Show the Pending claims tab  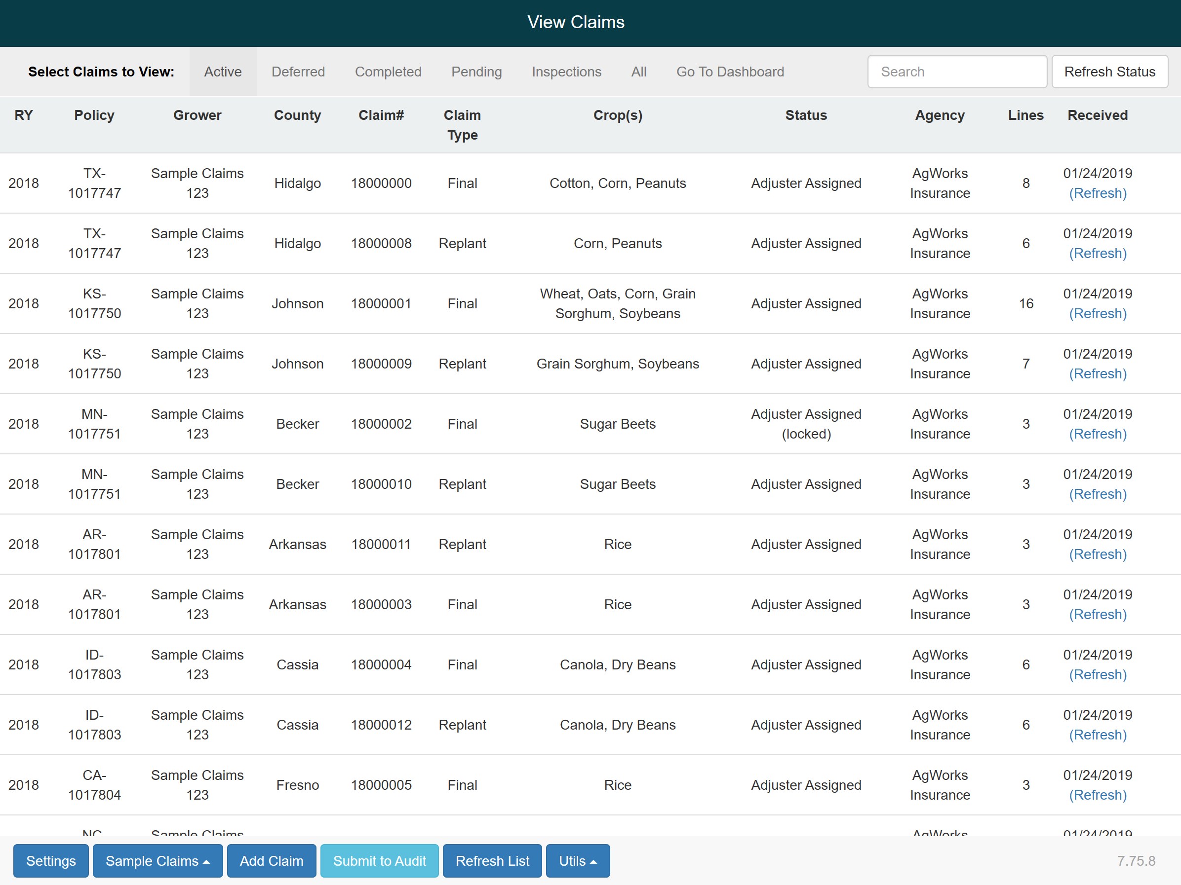[x=476, y=72]
